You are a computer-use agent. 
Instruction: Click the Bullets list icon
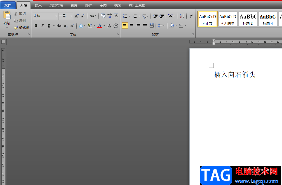[125, 16]
